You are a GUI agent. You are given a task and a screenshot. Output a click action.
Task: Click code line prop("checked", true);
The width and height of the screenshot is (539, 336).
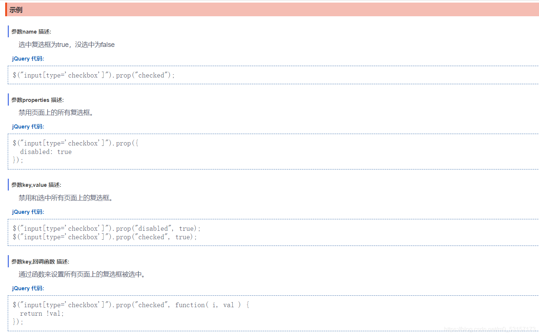pyautogui.click(x=105, y=237)
